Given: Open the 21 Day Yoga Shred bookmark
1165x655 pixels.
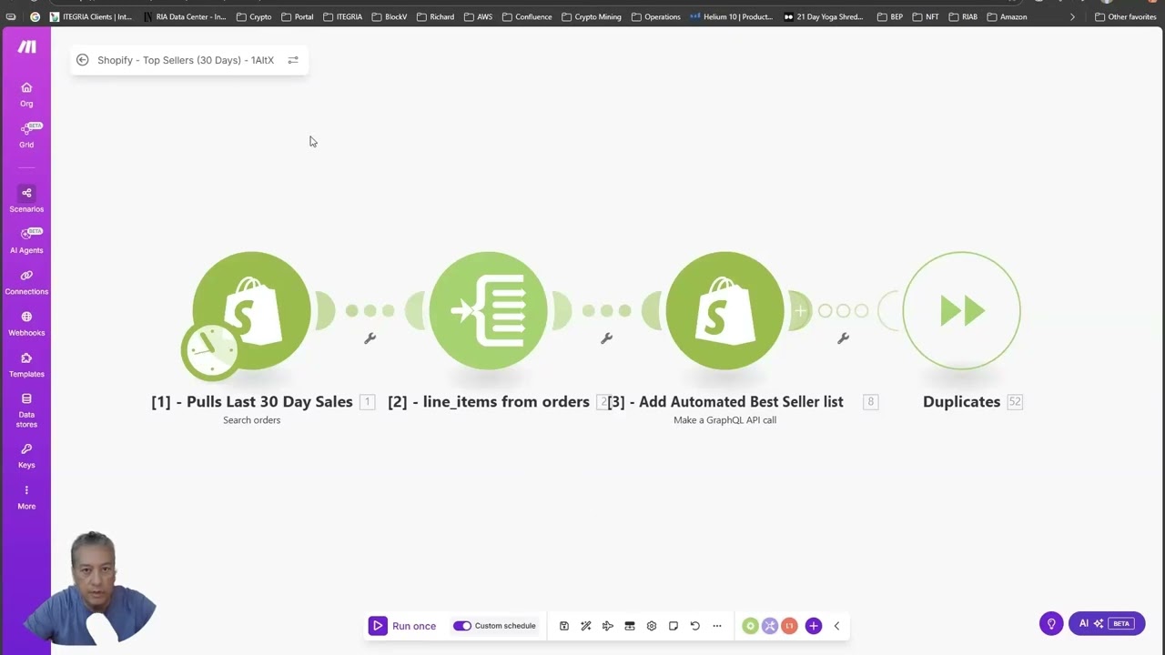Looking at the screenshot, I should pyautogui.click(x=824, y=16).
